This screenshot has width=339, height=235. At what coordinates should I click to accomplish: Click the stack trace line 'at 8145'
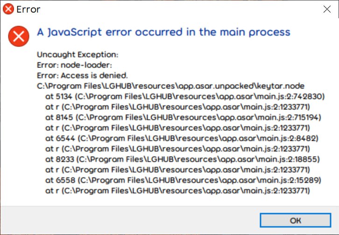pyautogui.click(x=183, y=117)
